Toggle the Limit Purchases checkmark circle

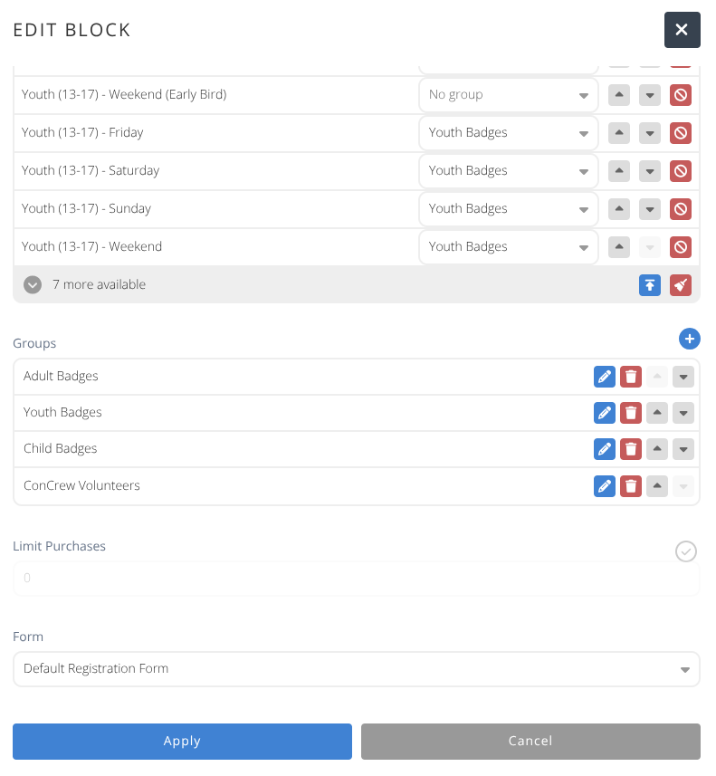(x=685, y=551)
